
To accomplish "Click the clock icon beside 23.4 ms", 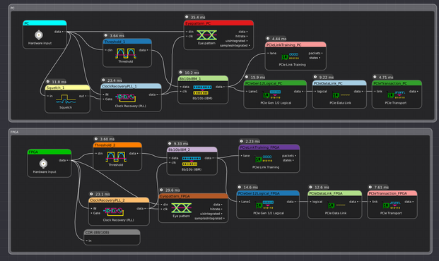I will pyautogui.click(x=103, y=80).
